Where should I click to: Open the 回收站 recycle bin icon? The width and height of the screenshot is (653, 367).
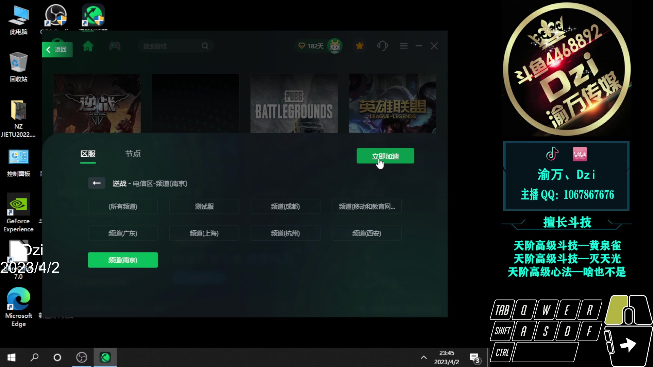point(18,67)
